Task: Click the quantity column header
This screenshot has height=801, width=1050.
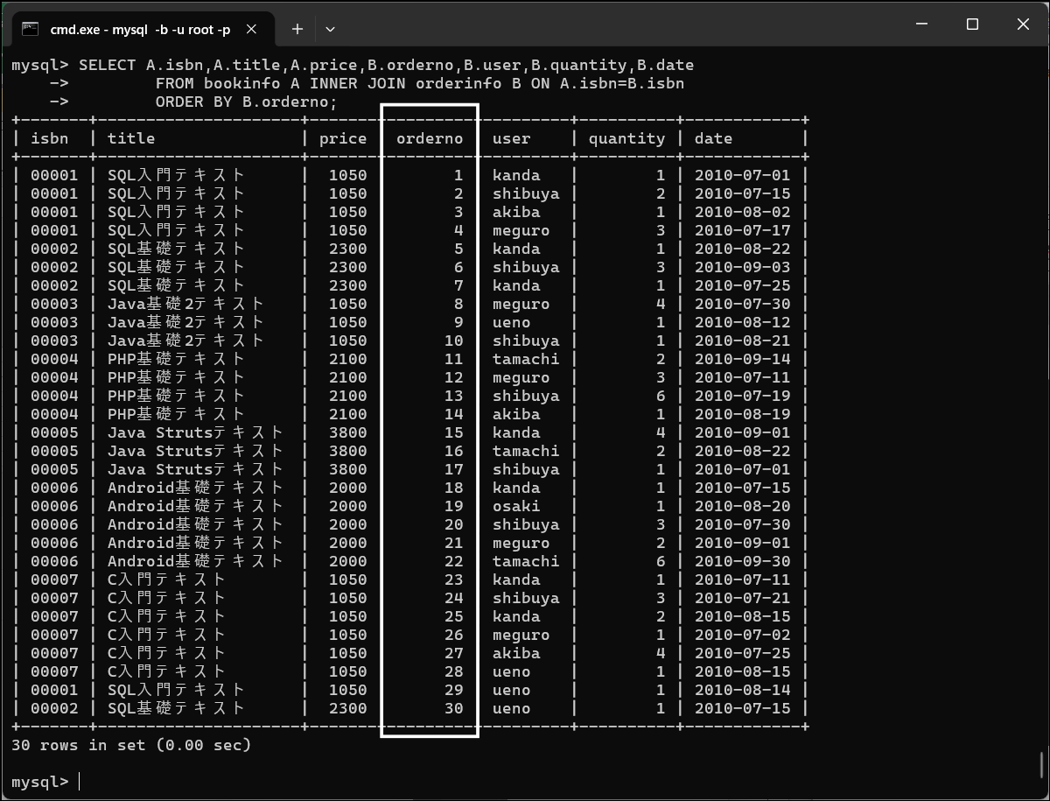Action: (x=626, y=138)
